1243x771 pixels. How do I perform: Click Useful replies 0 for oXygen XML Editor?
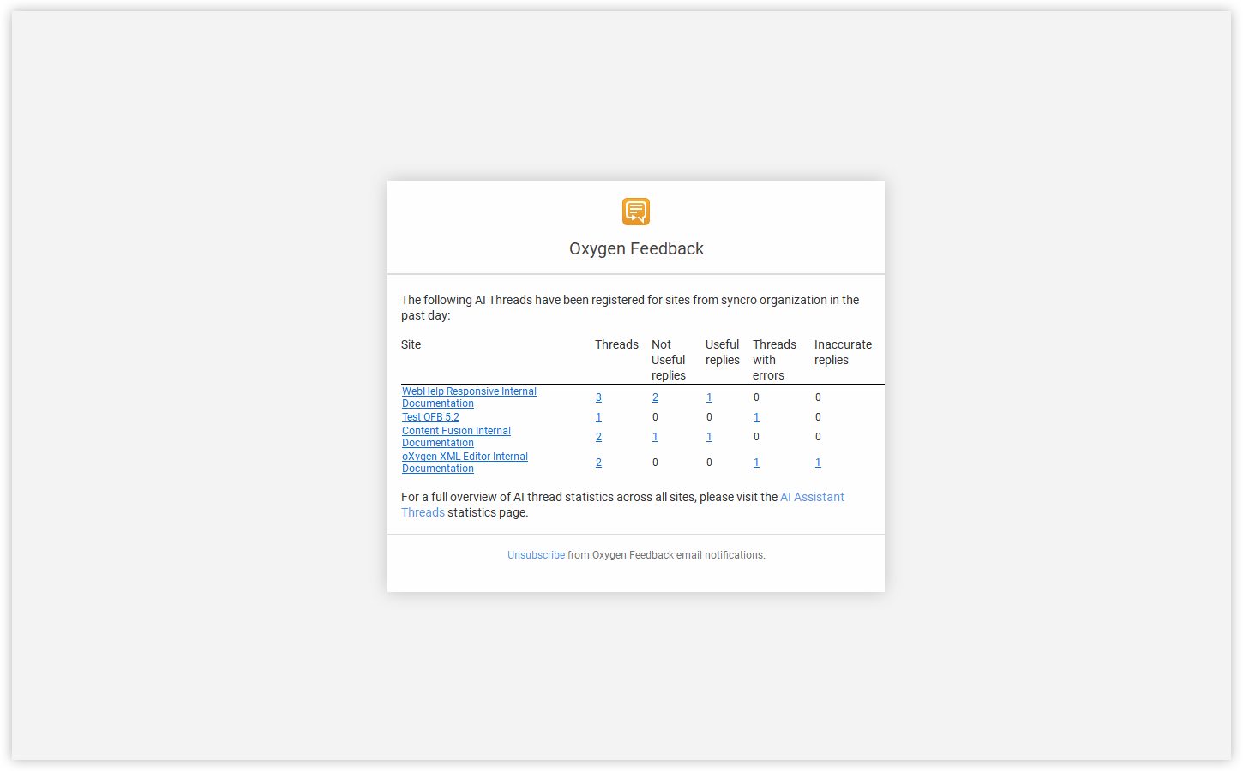[x=709, y=463]
